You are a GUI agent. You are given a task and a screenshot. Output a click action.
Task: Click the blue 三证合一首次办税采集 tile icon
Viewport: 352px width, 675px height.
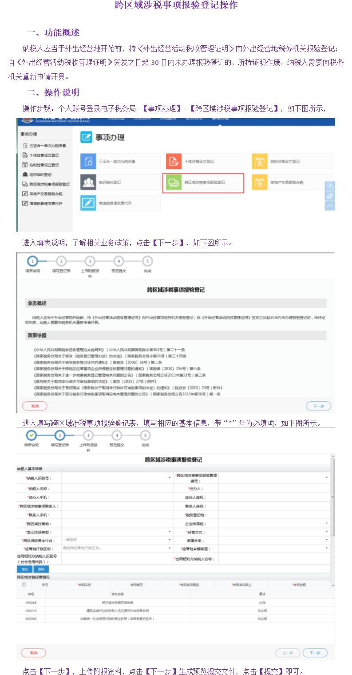click(88, 161)
